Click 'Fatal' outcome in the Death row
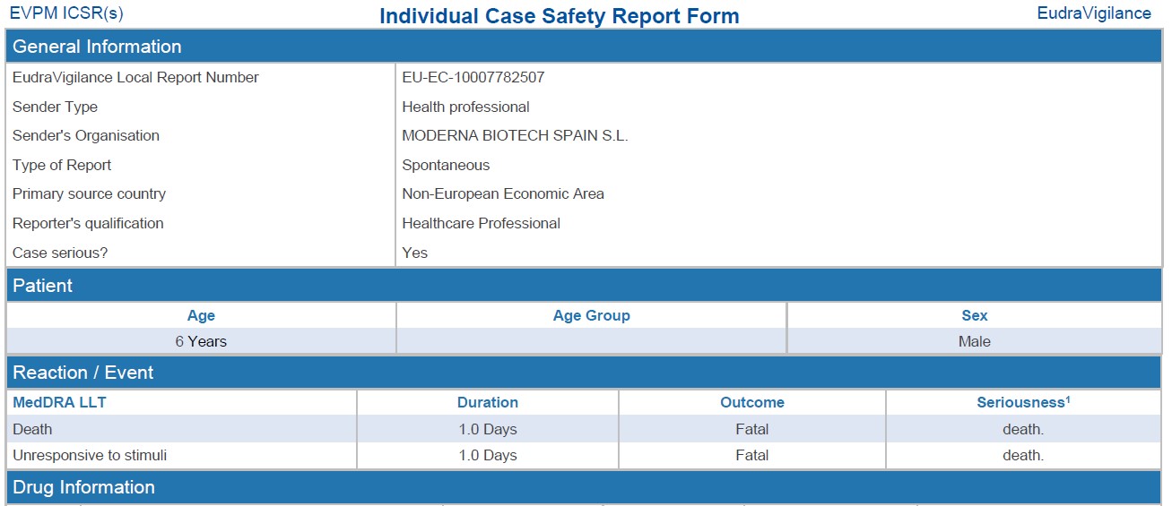The height and width of the screenshot is (506, 1172). coord(752,430)
